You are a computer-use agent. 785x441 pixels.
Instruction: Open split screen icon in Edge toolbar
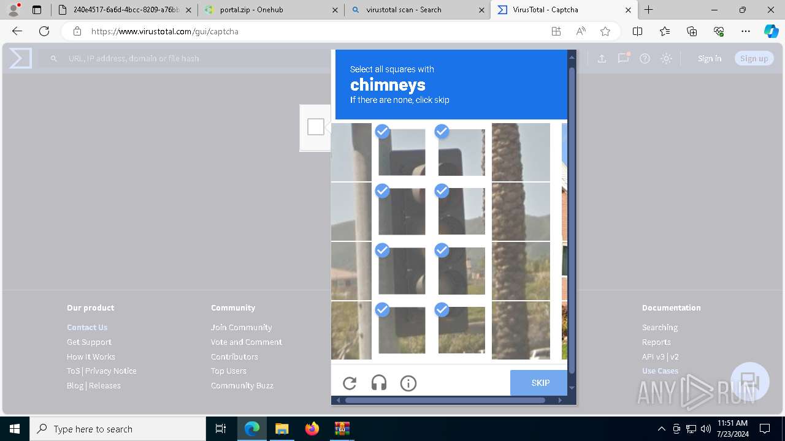pos(638,31)
